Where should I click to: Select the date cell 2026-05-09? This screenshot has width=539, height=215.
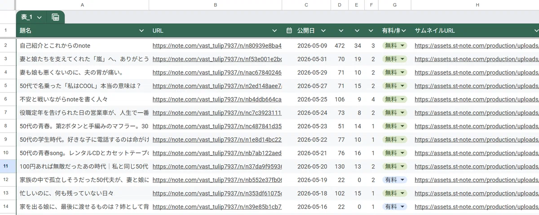306,46
